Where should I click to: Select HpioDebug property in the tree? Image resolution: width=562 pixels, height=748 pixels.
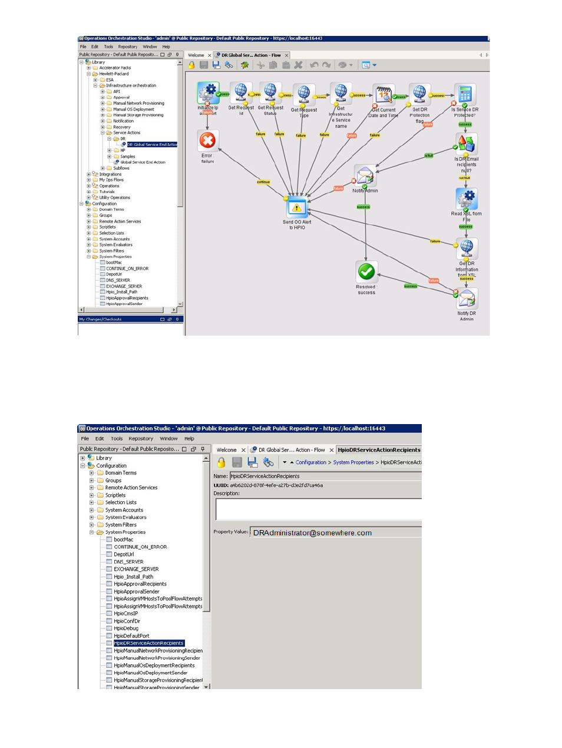coord(126,628)
